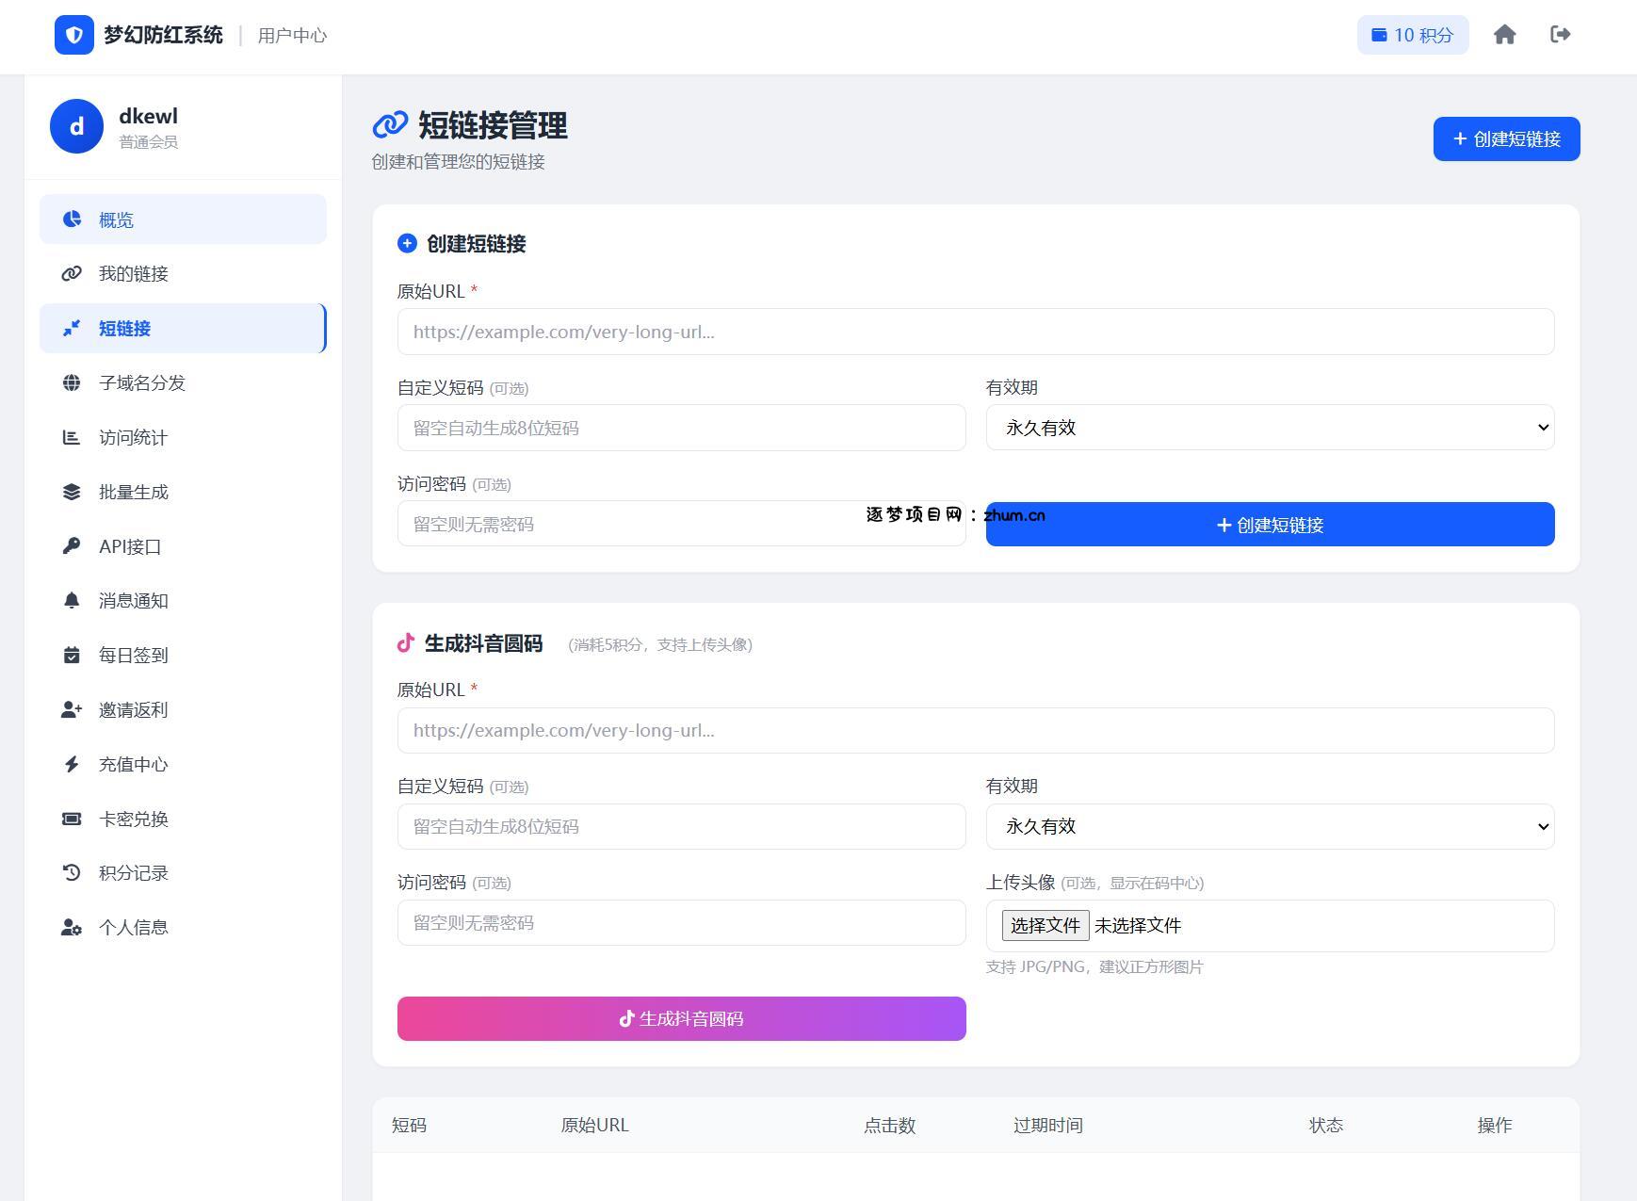Click the top-right 创建短链接 button
1637x1201 pixels.
click(1506, 139)
